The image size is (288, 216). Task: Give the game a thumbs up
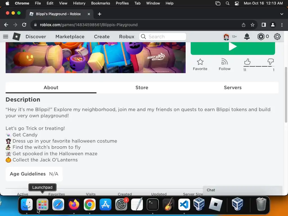[x=247, y=62]
